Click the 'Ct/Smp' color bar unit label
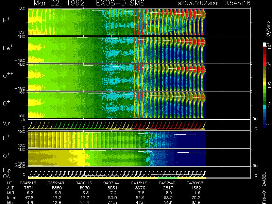The image size is (272, 204). 268,29
